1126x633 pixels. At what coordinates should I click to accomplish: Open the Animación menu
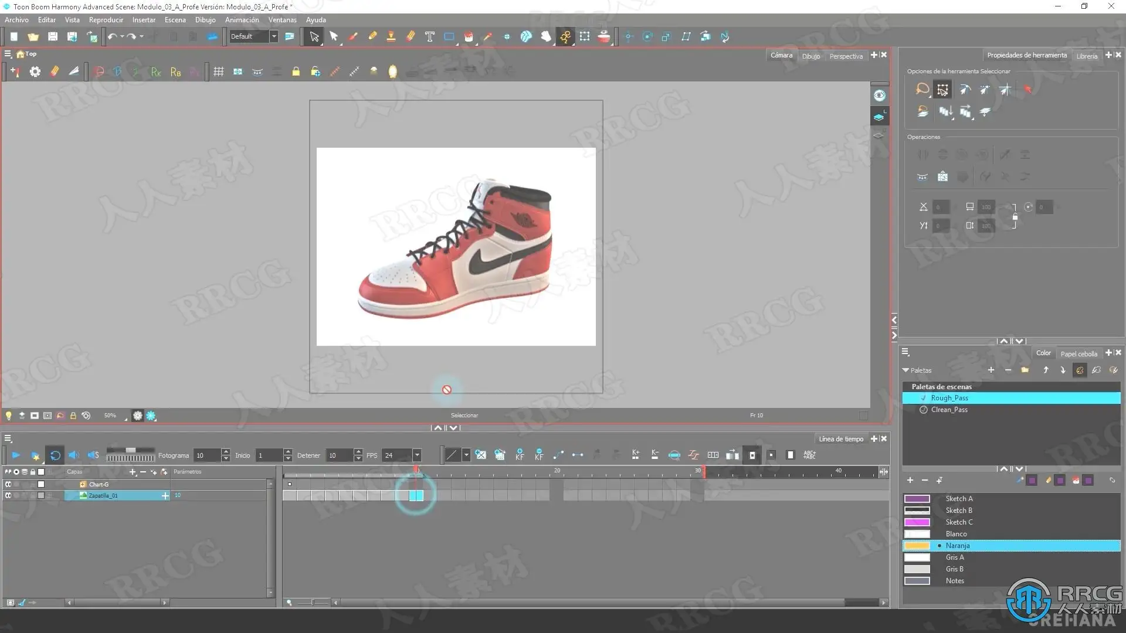coord(242,20)
